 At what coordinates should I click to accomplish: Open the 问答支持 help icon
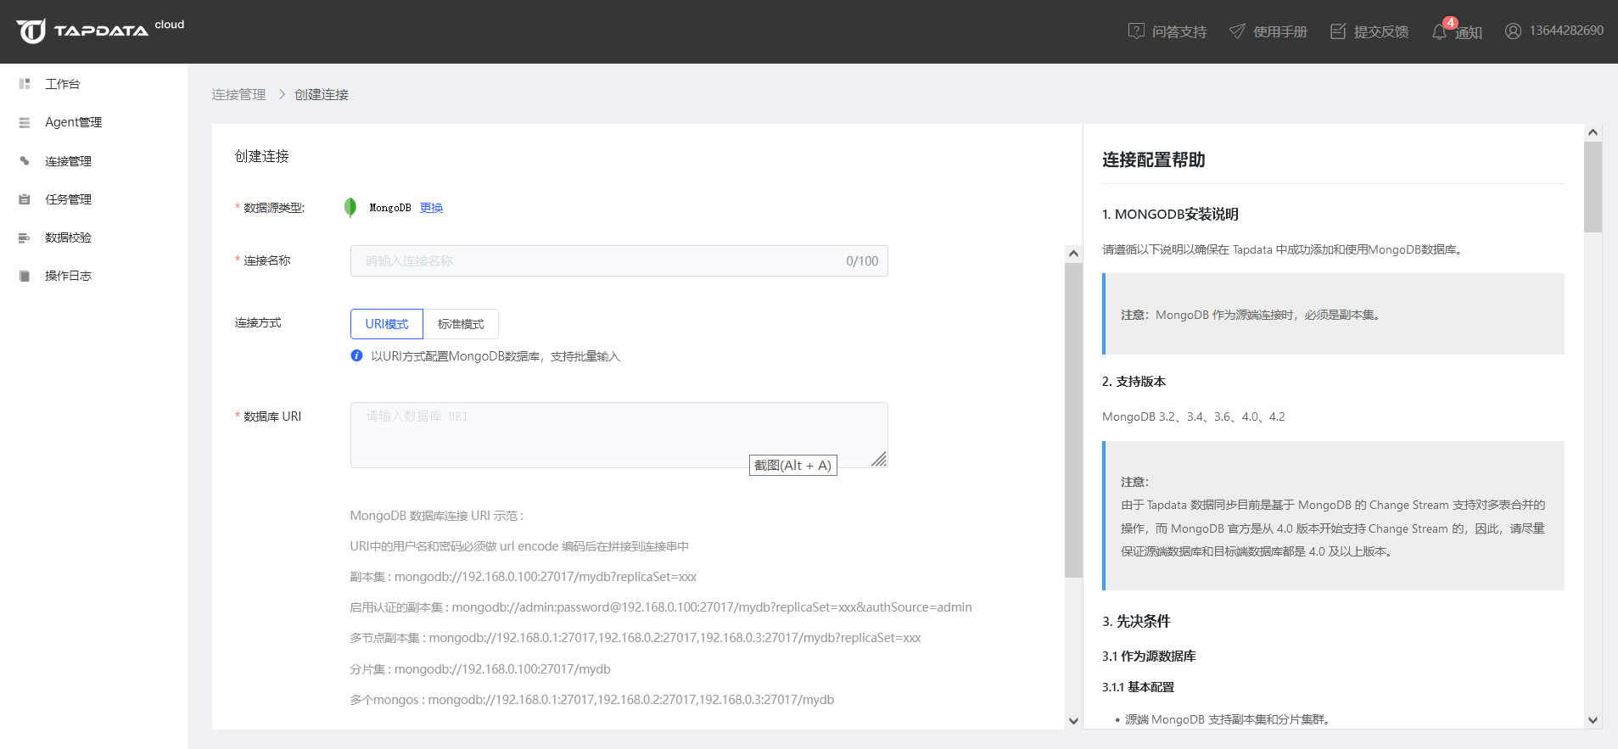pyautogui.click(x=1136, y=31)
